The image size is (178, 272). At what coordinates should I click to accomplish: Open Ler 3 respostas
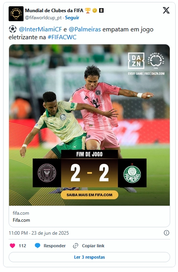(89, 257)
